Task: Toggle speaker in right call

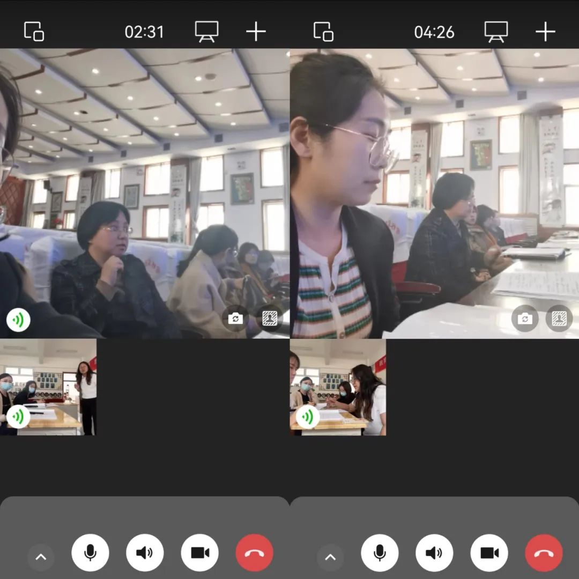Action: click(434, 553)
